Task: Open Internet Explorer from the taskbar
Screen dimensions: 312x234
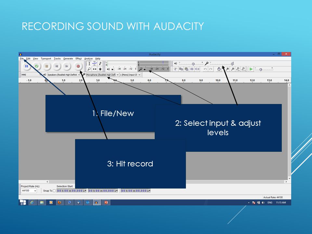Action: [32, 202]
